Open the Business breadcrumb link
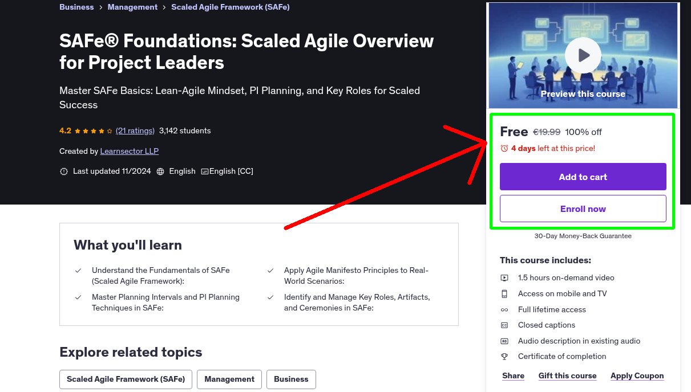The image size is (691, 392). tap(76, 7)
